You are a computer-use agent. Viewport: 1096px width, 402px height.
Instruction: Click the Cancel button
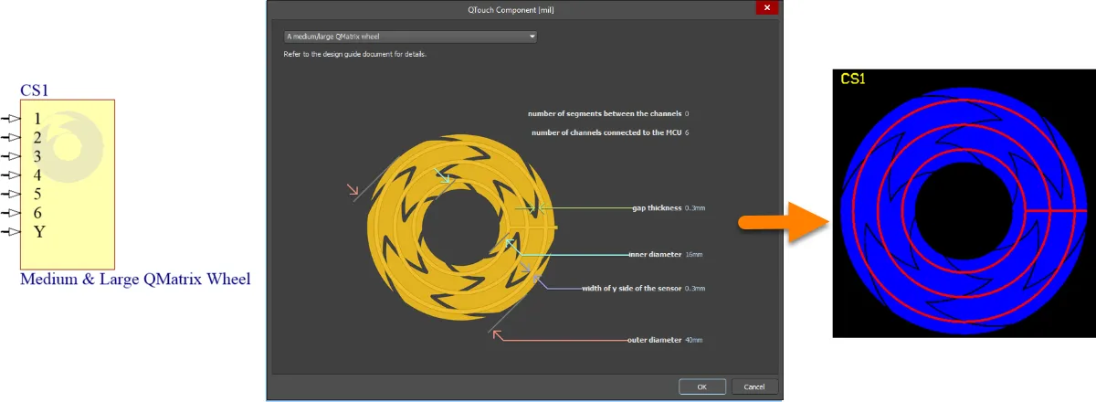click(x=754, y=386)
